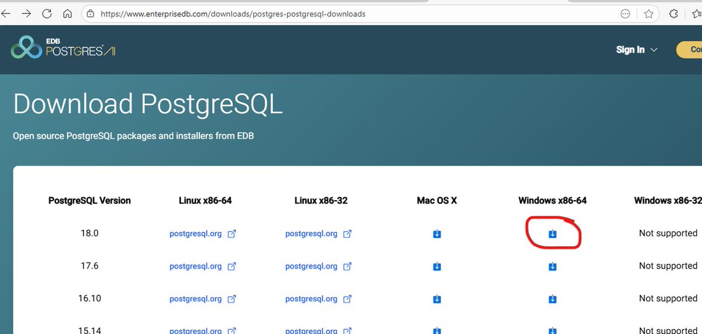Screen dimensions: 702x334
Task: Click the Linux x86-32 column header
Action: (x=321, y=201)
